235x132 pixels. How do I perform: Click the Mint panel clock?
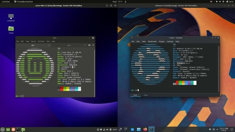(115, 129)
